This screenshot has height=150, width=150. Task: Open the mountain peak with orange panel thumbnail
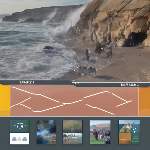point(129,132)
